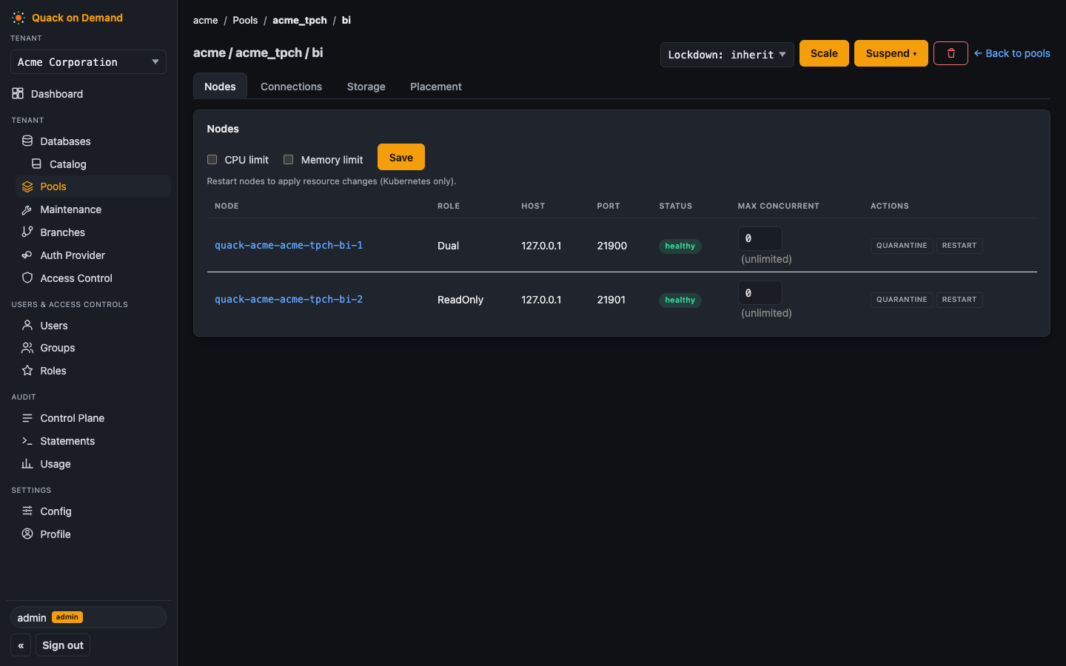Screen dimensions: 1066x666
Task: Click the Groups people icon
Action: 27,347
